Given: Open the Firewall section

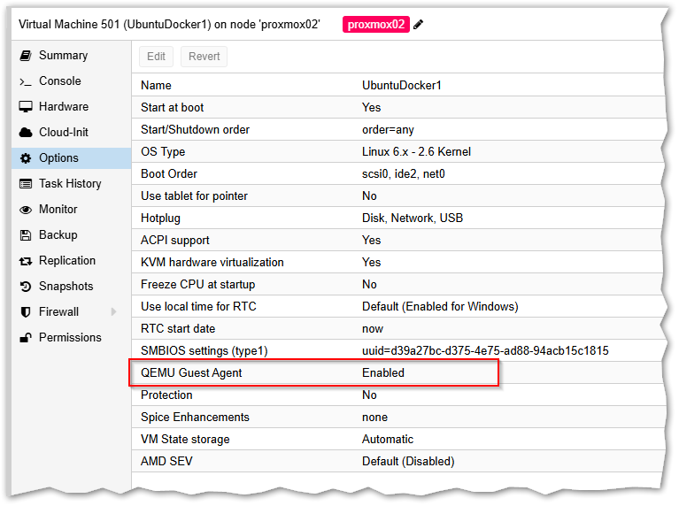Looking at the screenshot, I should [58, 312].
